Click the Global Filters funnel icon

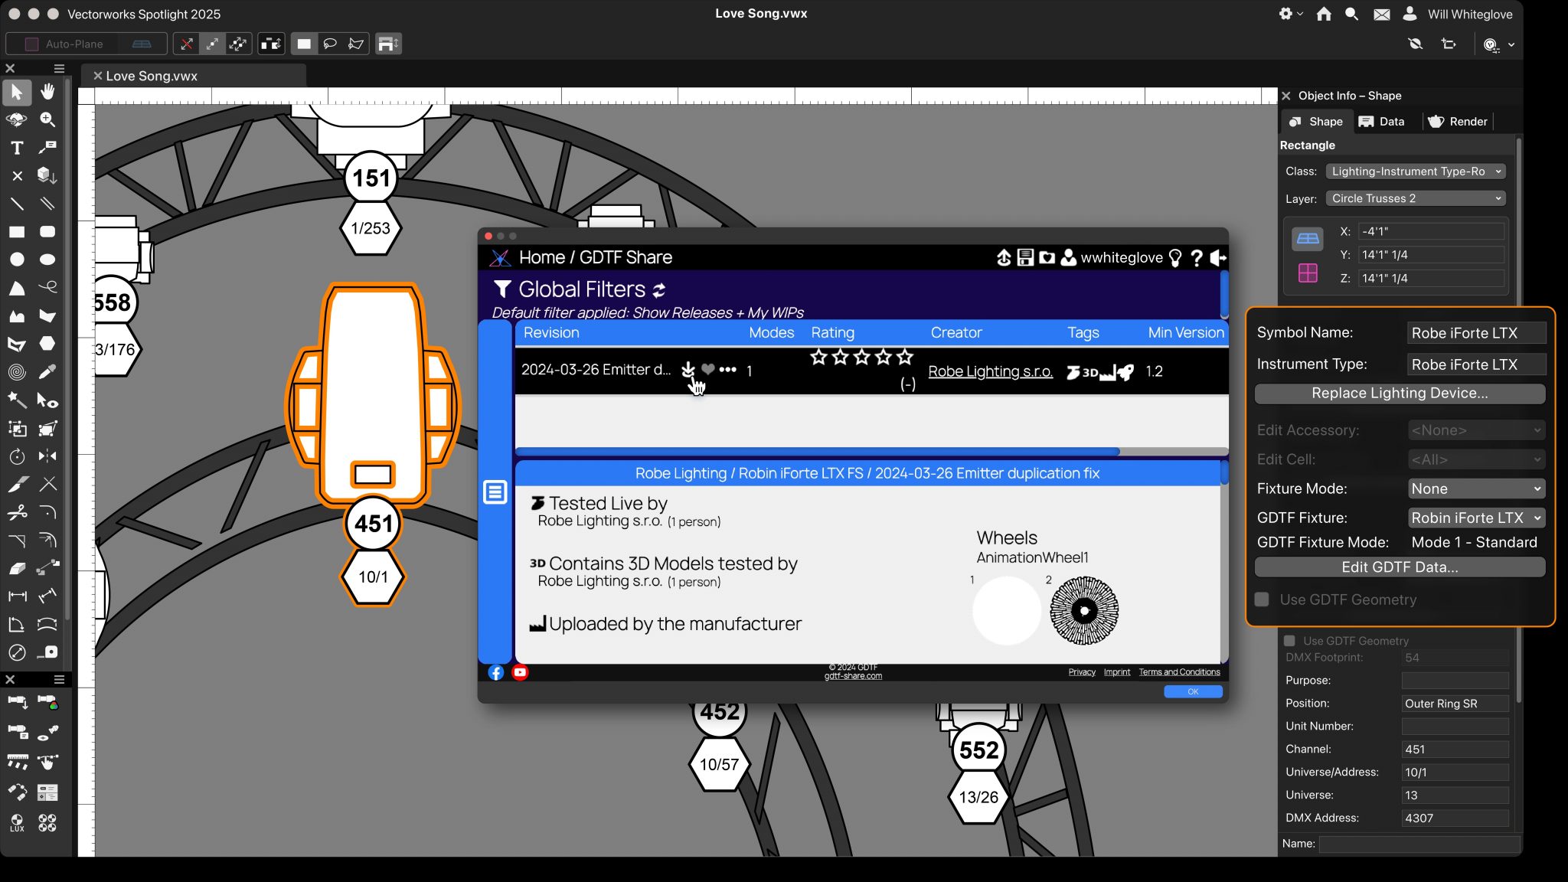click(501, 289)
